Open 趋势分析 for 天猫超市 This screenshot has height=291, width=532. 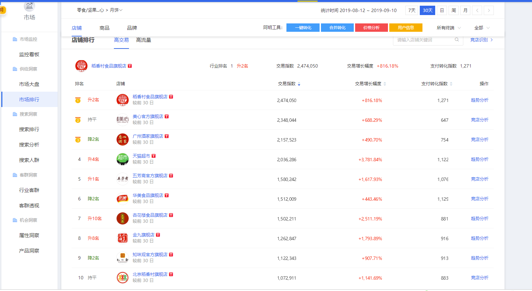479,160
